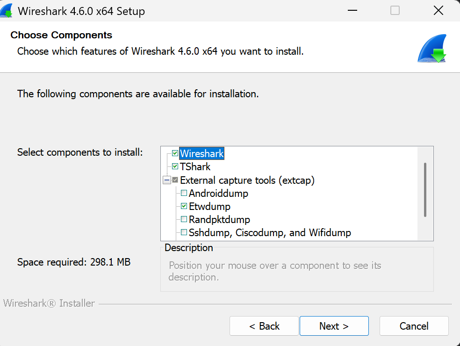Click the component list vertical scrollbar
The width and height of the screenshot is (460, 346).
pos(425,189)
